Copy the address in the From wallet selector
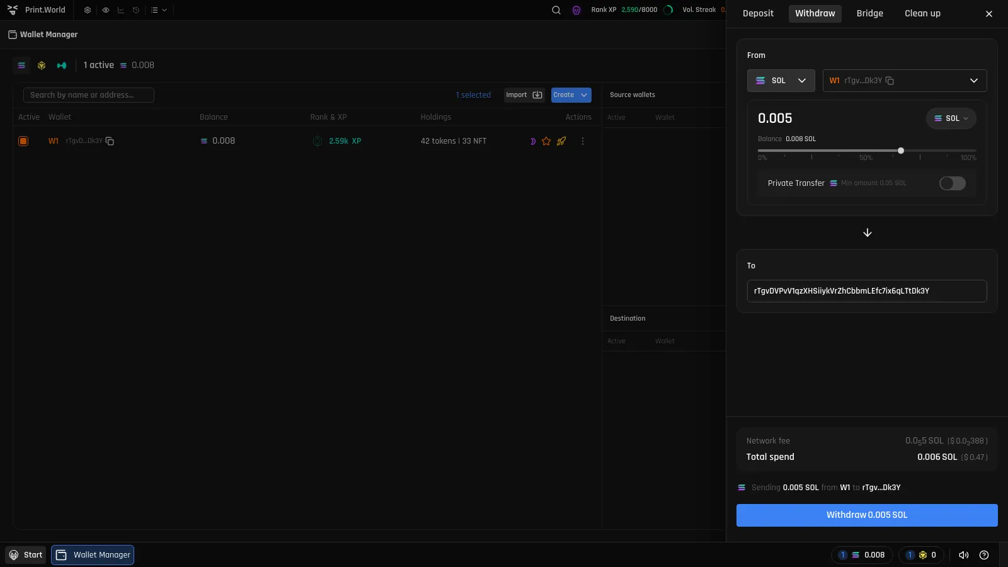 (x=890, y=81)
